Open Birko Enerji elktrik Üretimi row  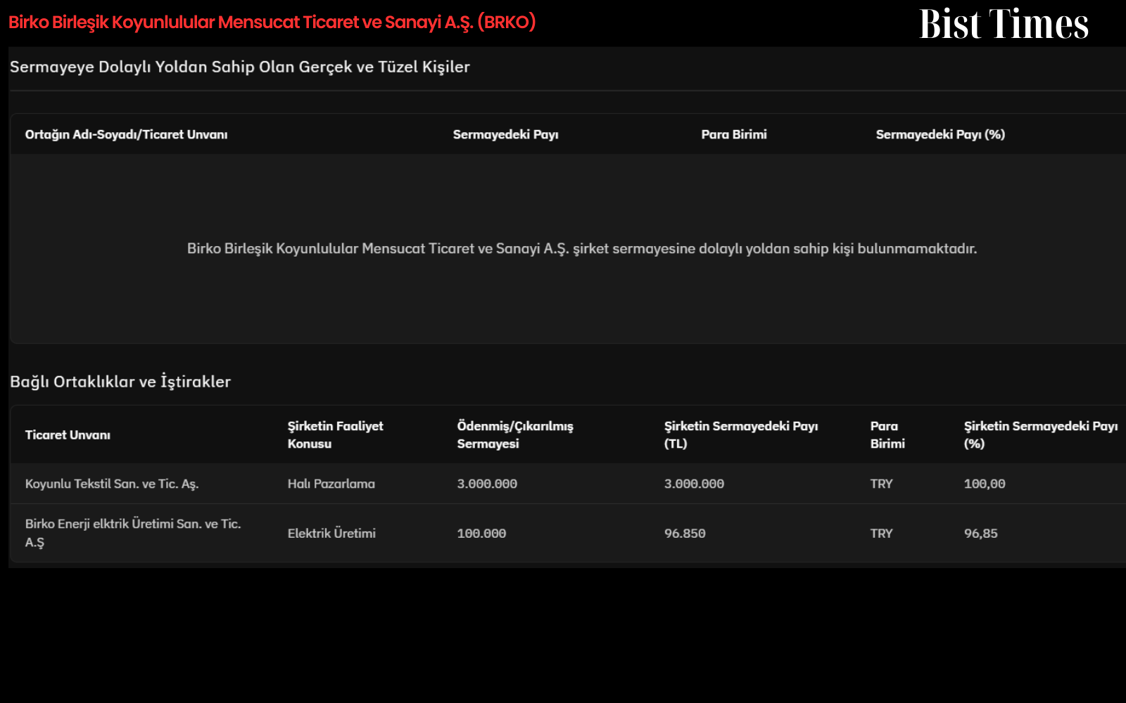pyautogui.click(x=568, y=533)
